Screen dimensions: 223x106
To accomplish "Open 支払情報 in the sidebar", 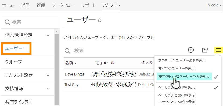I will (x=14, y=89).
